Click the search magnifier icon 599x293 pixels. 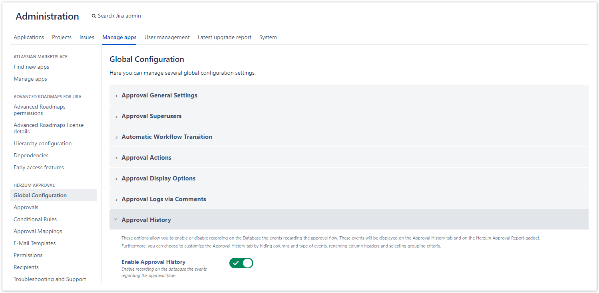point(94,16)
